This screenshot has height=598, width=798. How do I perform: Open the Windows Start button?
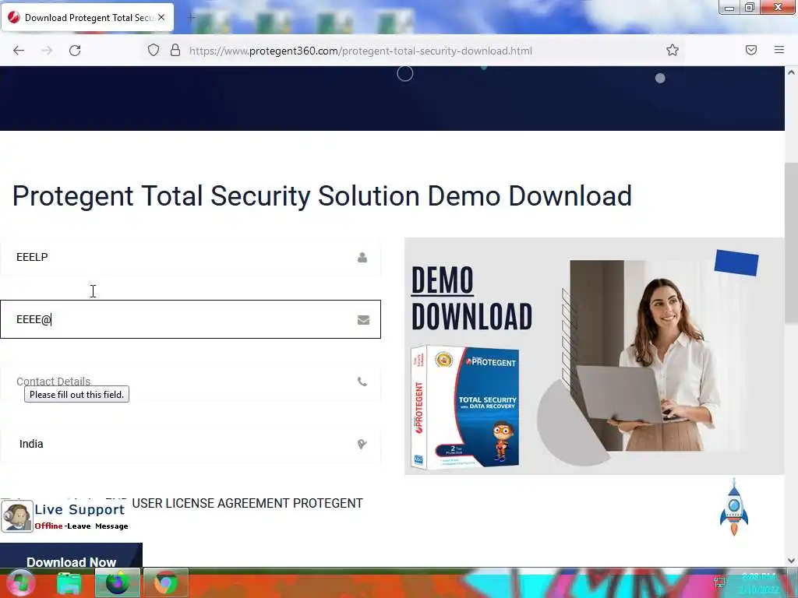20,582
